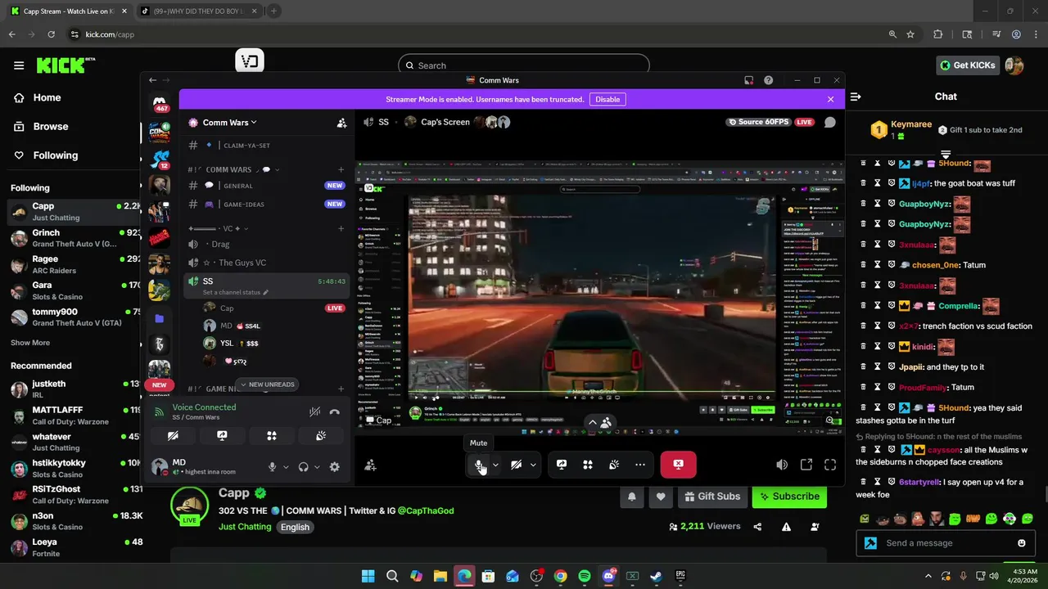Share screen from Voice Connected panel
The height and width of the screenshot is (589, 1048).
222,436
